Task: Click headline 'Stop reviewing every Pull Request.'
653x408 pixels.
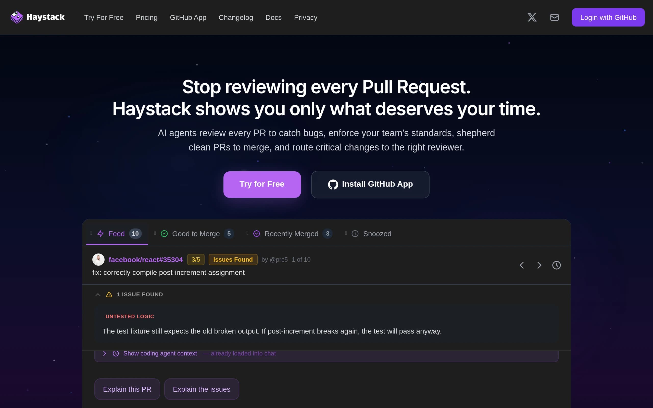Action: pyautogui.click(x=326, y=87)
